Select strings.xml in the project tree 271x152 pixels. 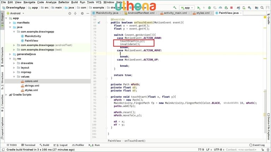pos(32,85)
